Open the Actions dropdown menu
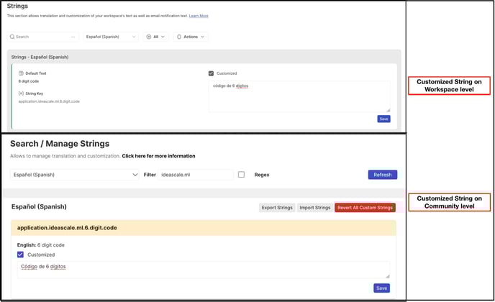495x302 pixels. [x=191, y=37]
